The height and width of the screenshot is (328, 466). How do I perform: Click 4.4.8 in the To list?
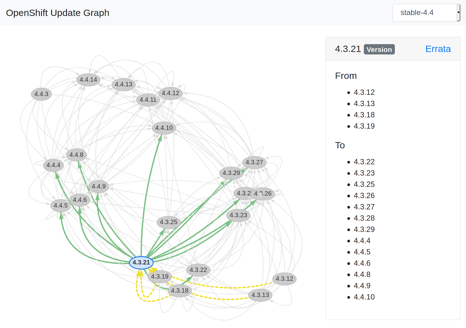coord(362,274)
